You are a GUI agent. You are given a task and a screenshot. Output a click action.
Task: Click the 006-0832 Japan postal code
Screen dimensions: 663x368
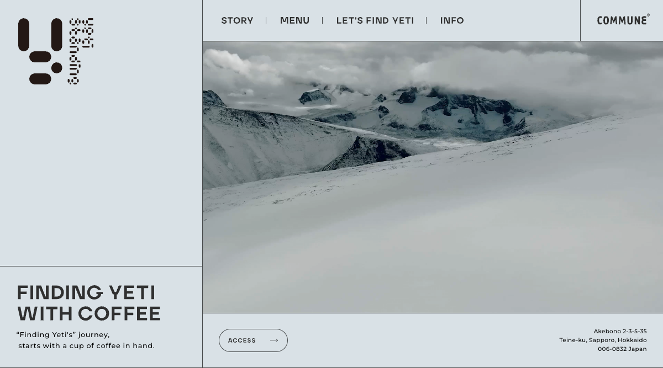(x=622, y=349)
